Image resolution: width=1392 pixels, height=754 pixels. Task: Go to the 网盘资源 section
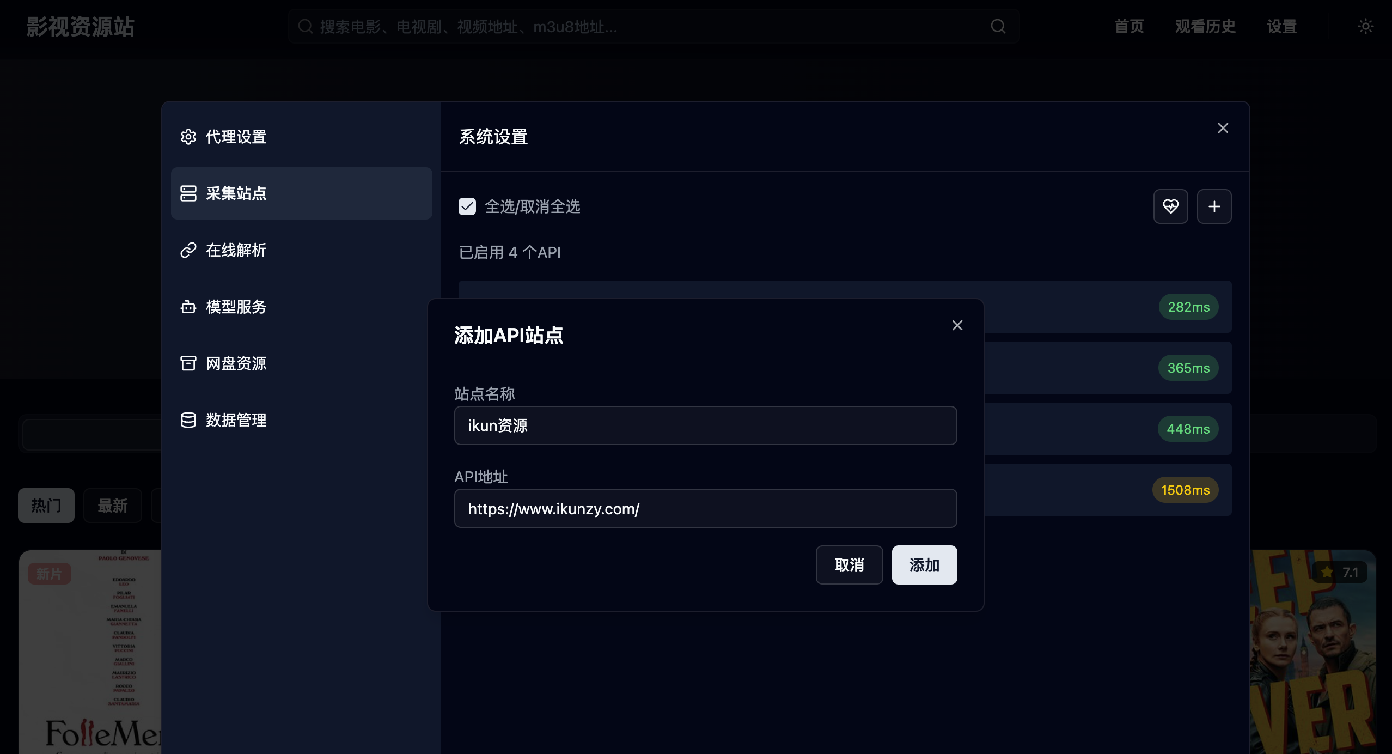pos(301,363)
